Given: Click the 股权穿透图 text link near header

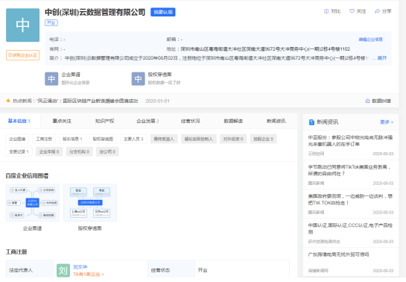Looking at the screenshot, I should tap(159, 75).
